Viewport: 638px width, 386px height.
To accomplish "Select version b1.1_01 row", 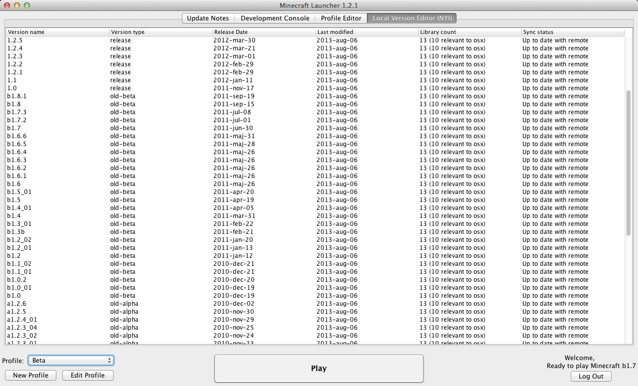I will click(x=316, y=272).
